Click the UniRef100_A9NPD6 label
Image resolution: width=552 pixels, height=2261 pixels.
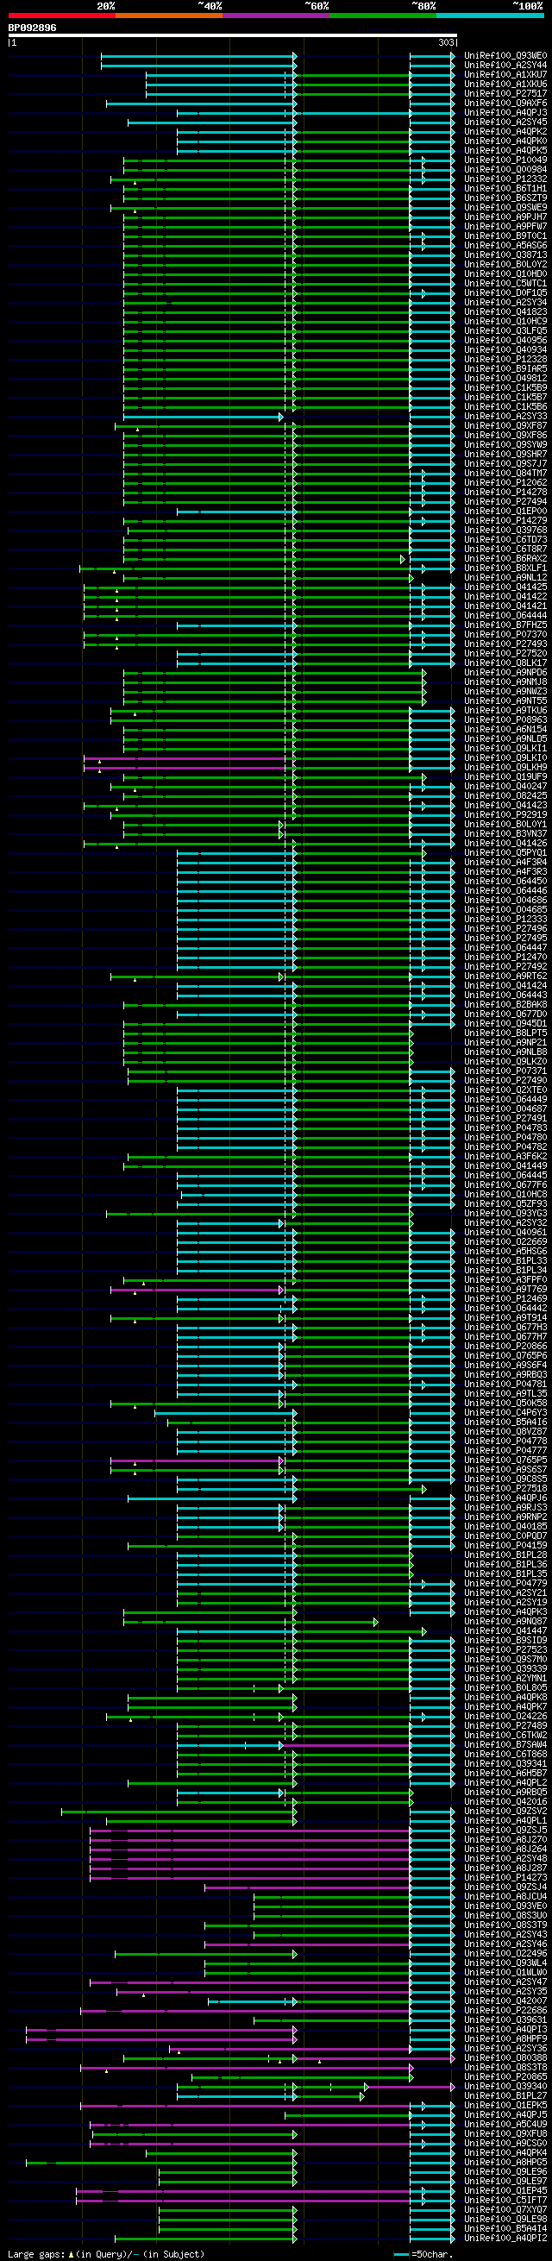tap(505, 672)
